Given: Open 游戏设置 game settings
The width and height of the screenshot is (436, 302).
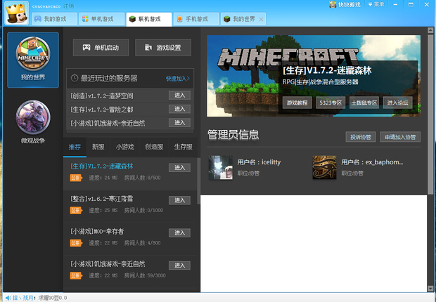Looking at the screenshot, I should pos(163,48).
